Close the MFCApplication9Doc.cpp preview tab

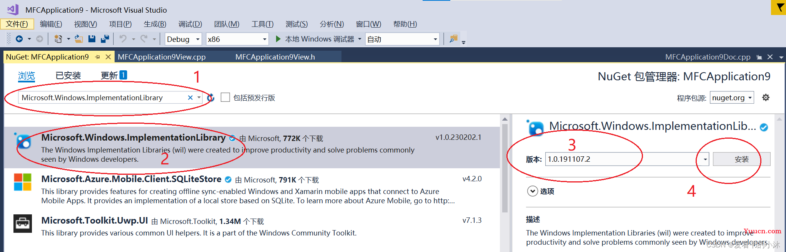(770, 57)
